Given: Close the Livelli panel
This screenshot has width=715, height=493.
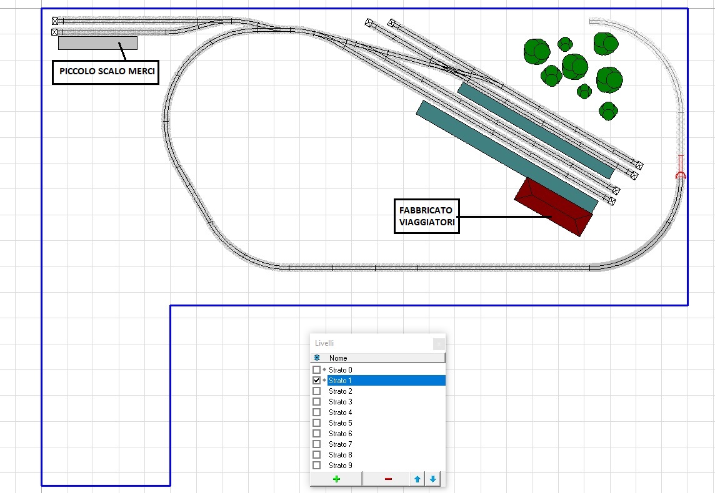Looking at the screenshot, I should (439, 343).
